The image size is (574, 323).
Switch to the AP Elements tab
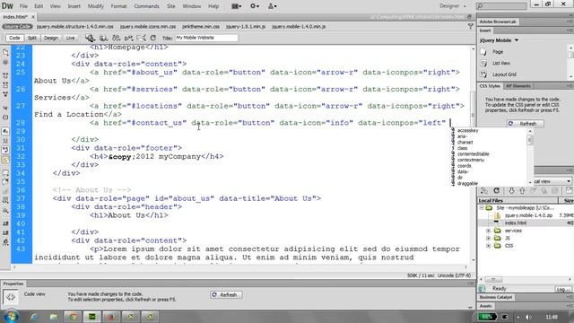point(518,86)
